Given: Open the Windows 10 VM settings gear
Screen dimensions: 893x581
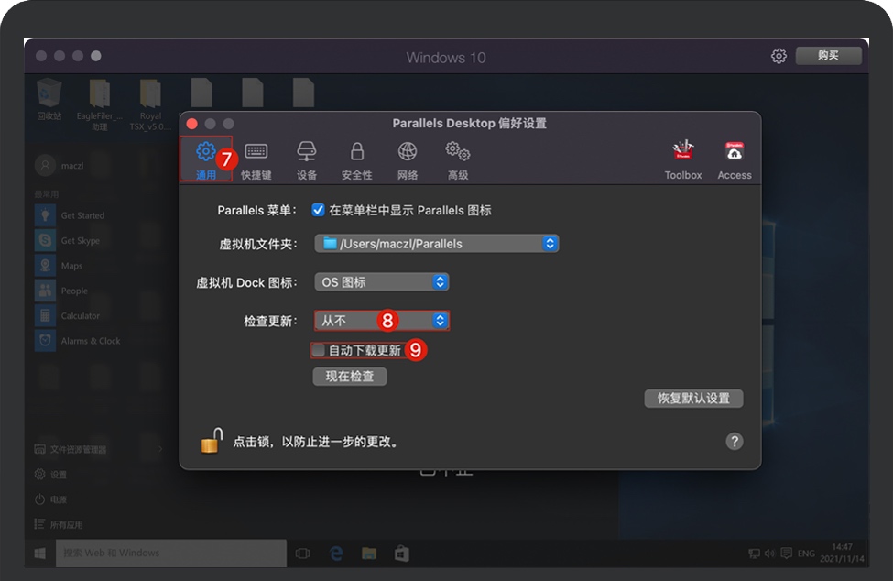Looking at the screenshot, I should [x=779, y=56].
